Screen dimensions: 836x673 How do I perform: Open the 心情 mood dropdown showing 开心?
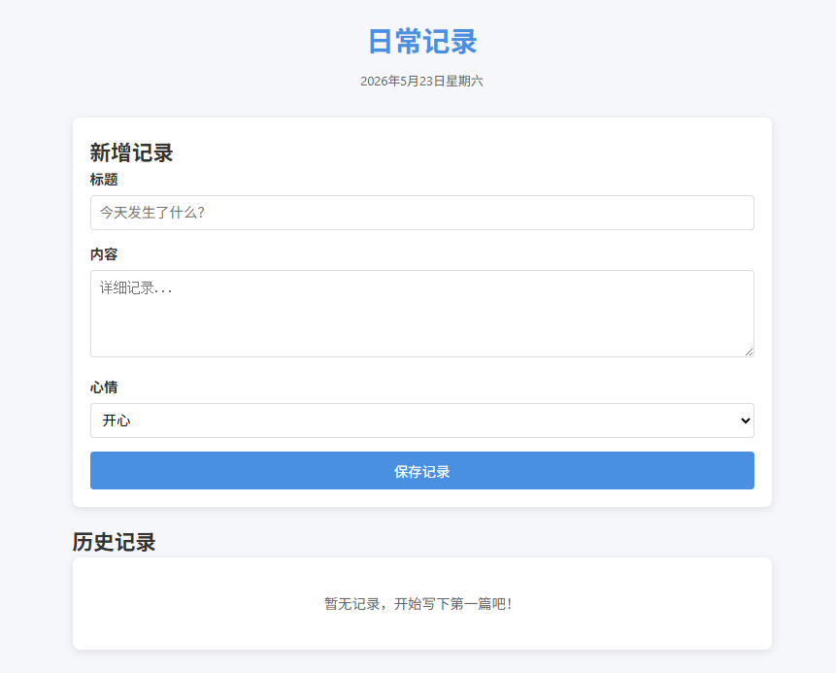click(421, 421)
